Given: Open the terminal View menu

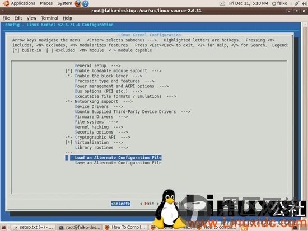Looking at the screenshot, I should (31, 18).
